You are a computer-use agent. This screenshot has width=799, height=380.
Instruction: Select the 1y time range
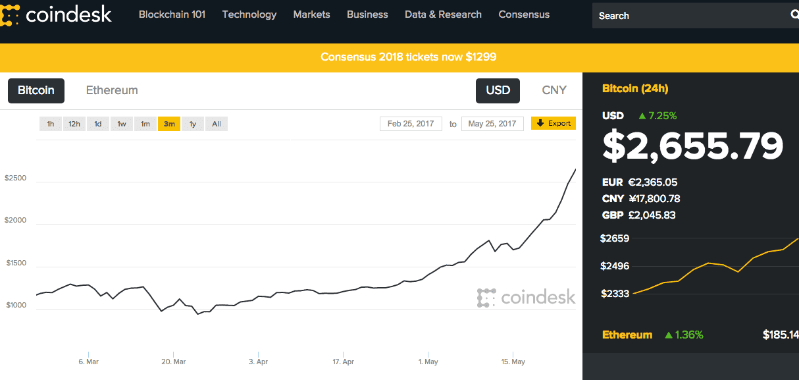(193, 124)
